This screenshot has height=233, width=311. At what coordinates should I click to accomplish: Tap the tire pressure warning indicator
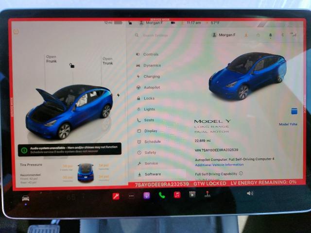[16, 32]
